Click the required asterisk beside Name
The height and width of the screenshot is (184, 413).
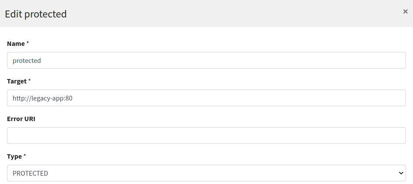[x=28, y=43]
